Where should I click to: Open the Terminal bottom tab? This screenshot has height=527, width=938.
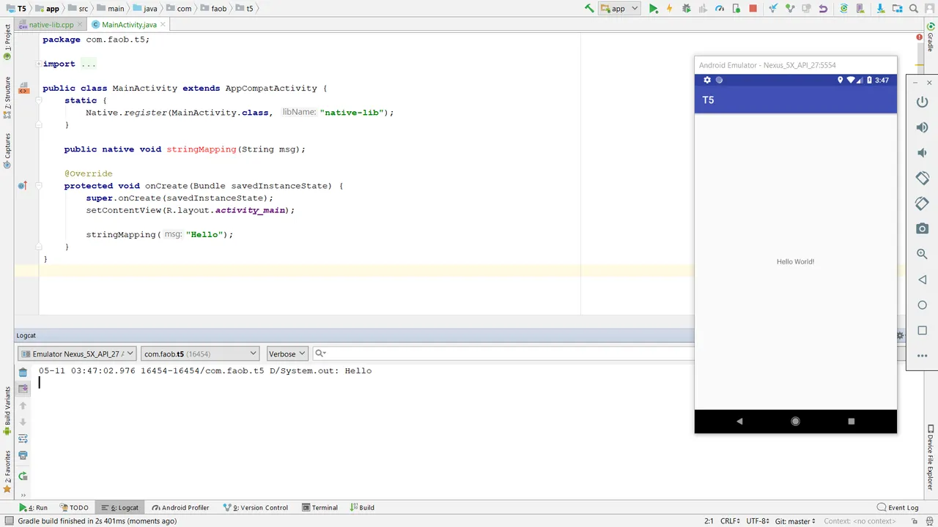[x=320, y=507]
